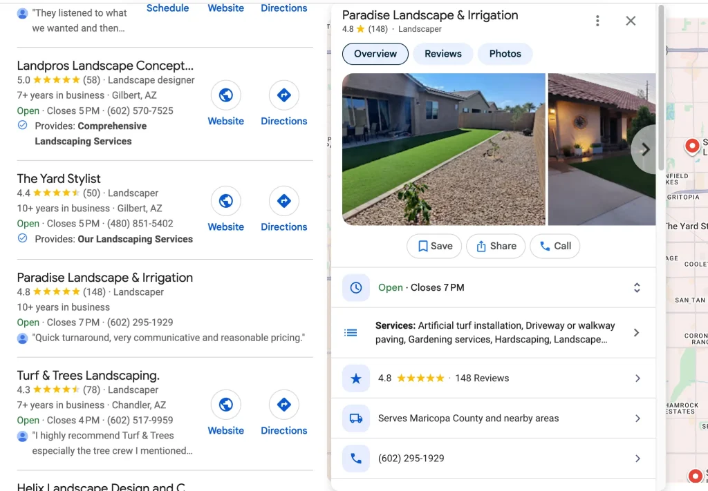The height and width of the screenshot is (491, 708).
Task: Click the service area truck icon
Action: [356, 418]
